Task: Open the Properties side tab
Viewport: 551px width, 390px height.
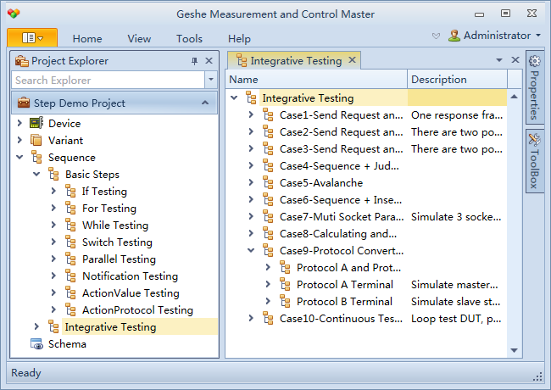Action: coord(535,87)
